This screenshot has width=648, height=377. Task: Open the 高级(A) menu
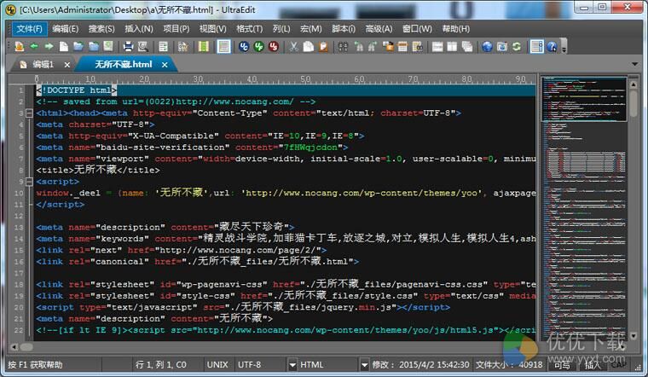pos(379,28)
